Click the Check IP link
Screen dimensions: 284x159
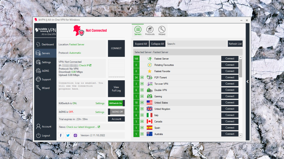pyautogui.click(x=85, y=65)
